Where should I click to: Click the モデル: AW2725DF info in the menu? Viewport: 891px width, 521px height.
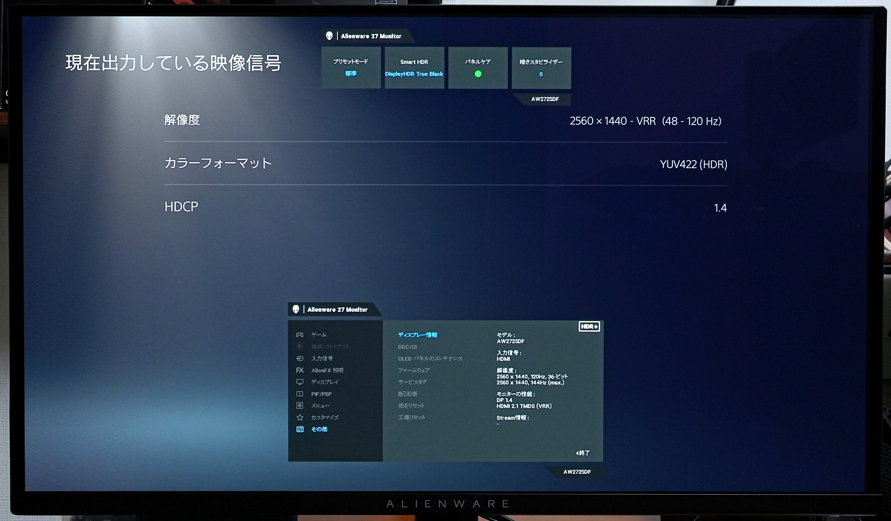pyautogui.click(x=510, y=338)
